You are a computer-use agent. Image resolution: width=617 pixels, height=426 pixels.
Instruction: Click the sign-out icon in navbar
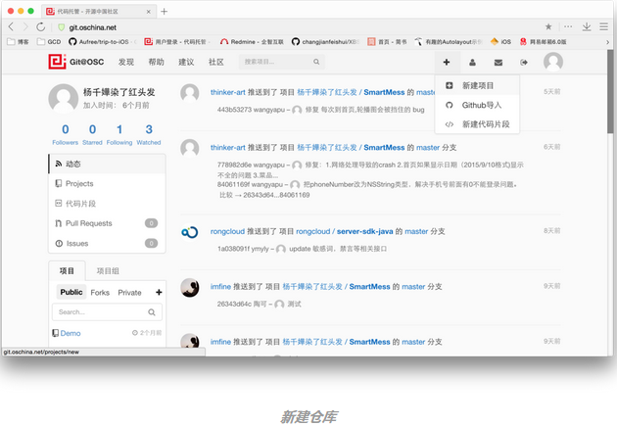[524, 62]
